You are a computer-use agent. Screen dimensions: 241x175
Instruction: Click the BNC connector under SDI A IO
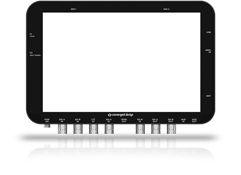tap(109, 129)
